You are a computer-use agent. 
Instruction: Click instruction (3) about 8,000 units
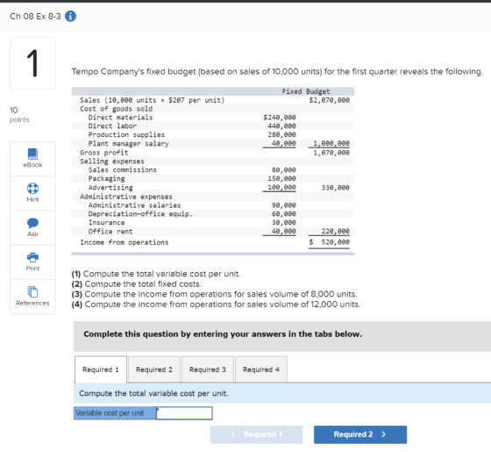pyautogui.click(x=215, y=294)
